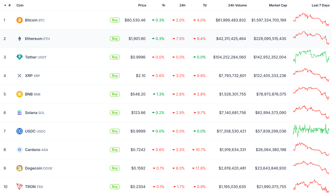Click the Tether logo icon
The height and width of the screenshot is (195, 333).
point(20,57)
